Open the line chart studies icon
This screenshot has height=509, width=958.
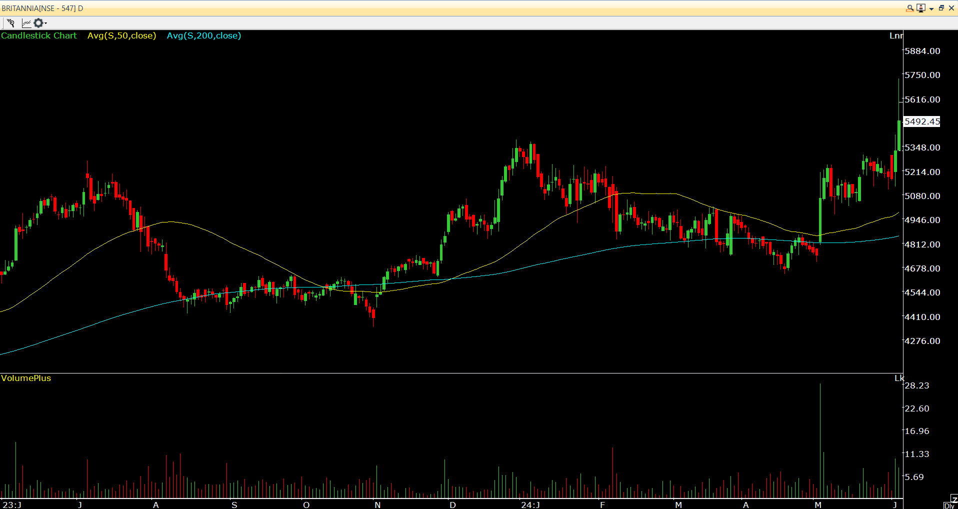pos(26,23)
